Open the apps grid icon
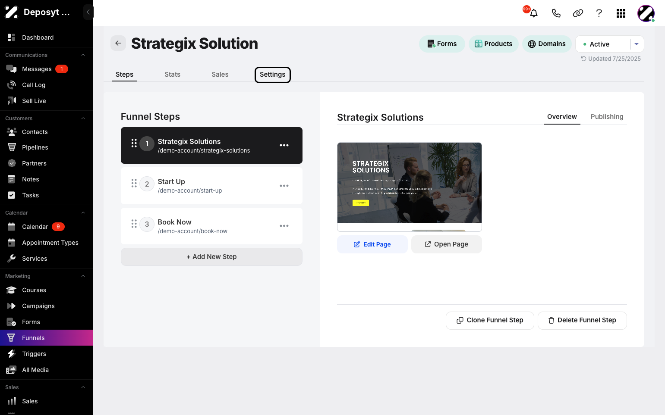 click(621, 13)
